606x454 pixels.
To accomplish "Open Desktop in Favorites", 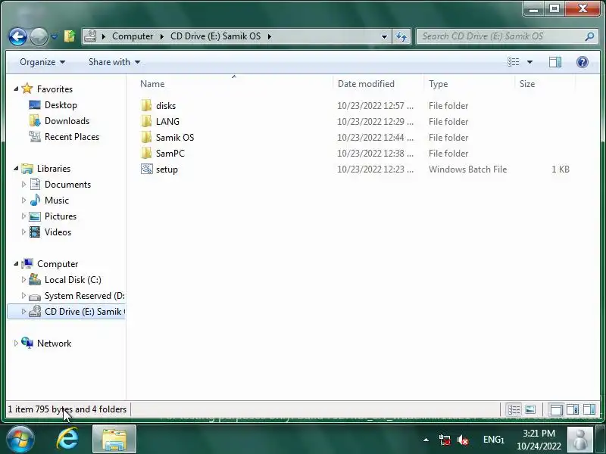I will point(61,105).
